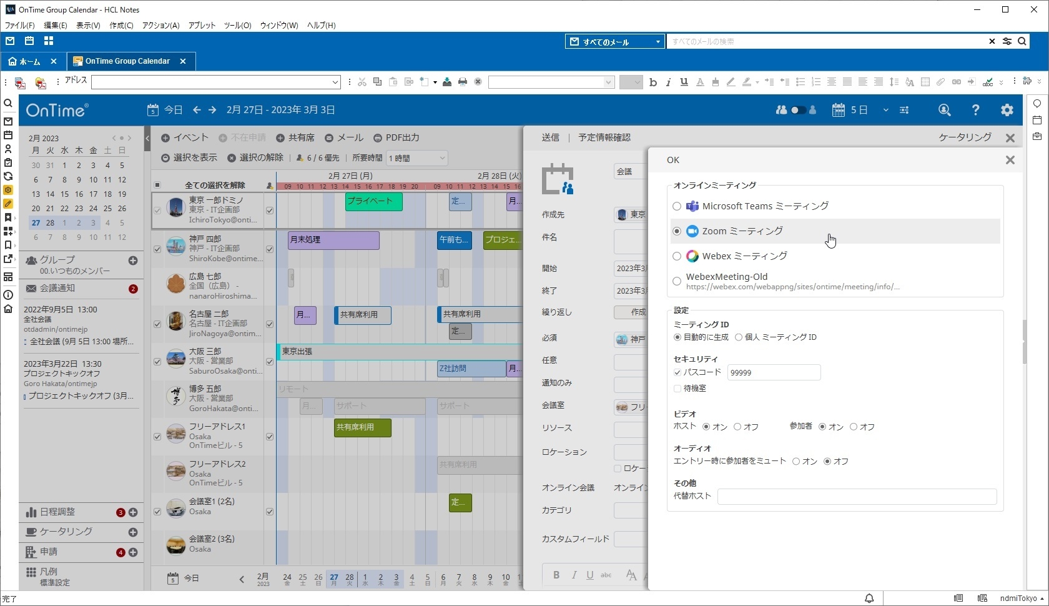Enable the 待機室 checkbox
1049x606 pixels.
tap(677, 389)
